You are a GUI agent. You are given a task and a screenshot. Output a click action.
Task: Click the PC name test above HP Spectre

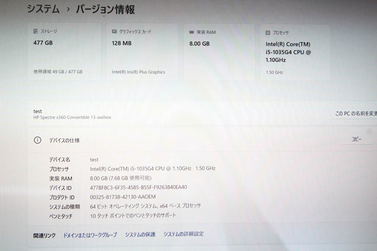tap(37, 111)
